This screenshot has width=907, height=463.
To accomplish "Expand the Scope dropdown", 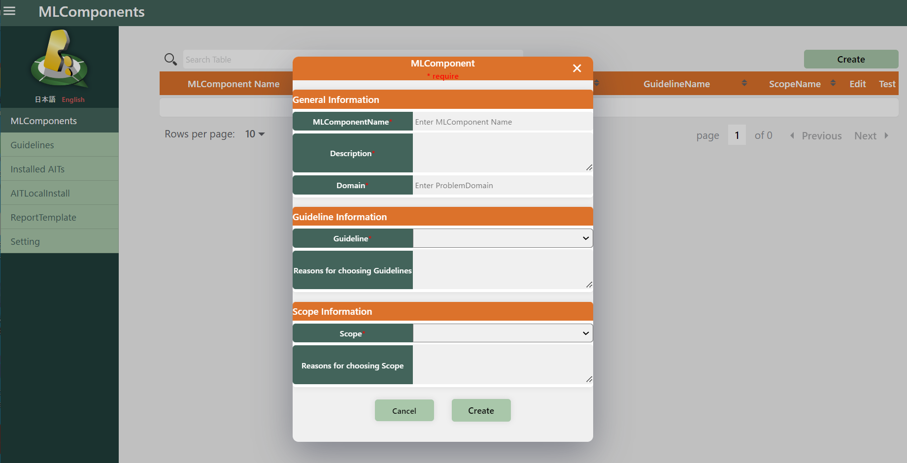I will (503, 333).
